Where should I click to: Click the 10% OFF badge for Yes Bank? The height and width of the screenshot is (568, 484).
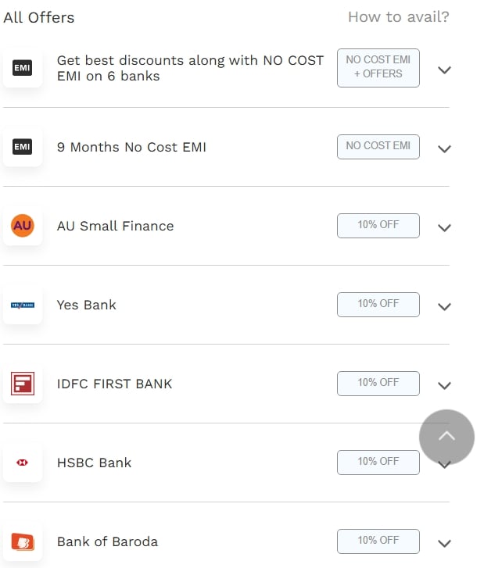click(x=378, y=304)
